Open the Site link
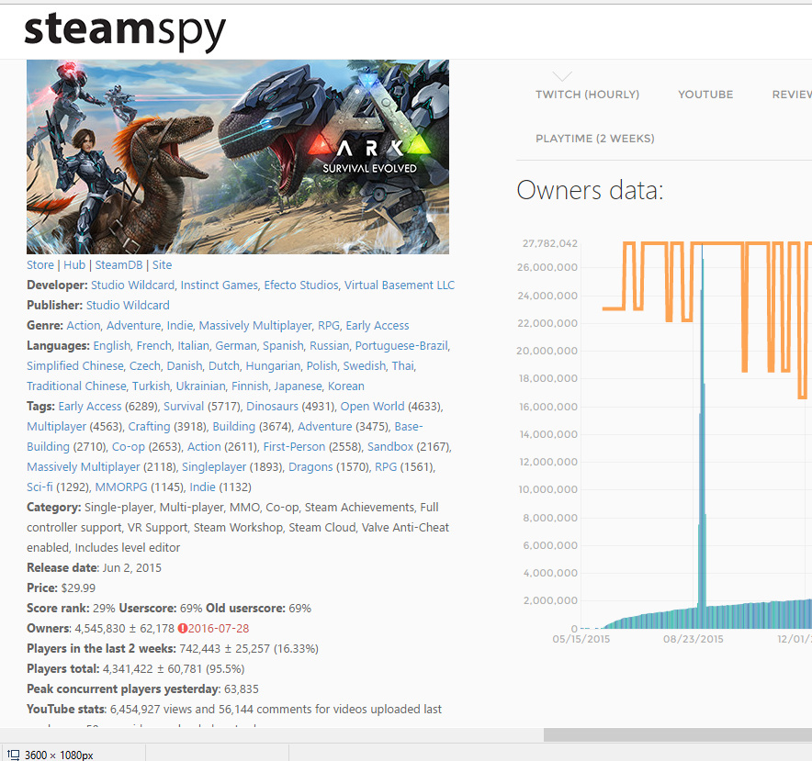Screen dimensions: 812x761 [162, 265]
